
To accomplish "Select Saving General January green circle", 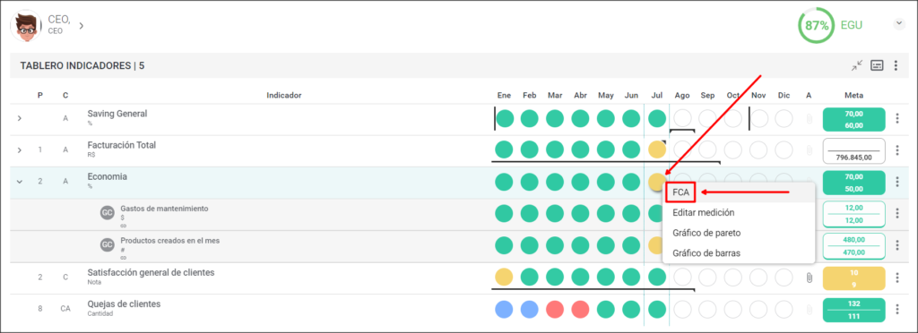I will point(505,118).
